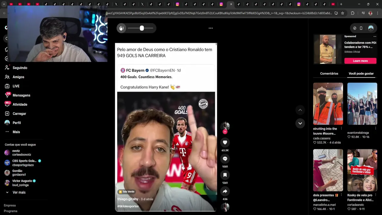382x215 pixels.
Task: Open comments via speech bubble icon
Action: [x=225, y=159]
